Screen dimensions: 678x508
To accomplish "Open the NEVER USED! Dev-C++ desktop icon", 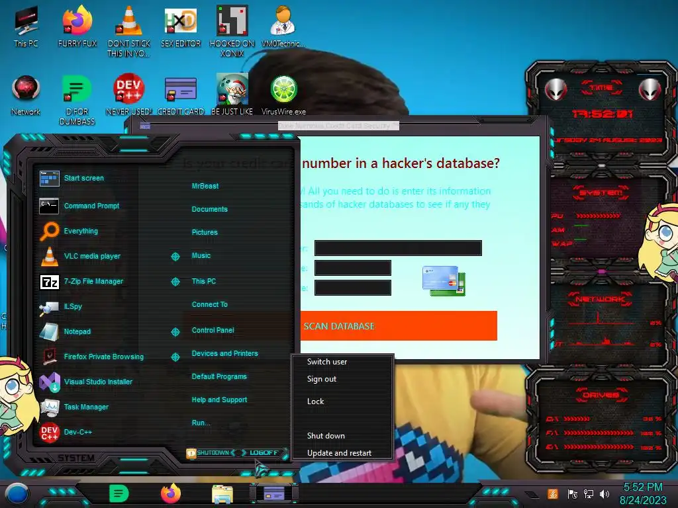I will click(x=129, y=95).
